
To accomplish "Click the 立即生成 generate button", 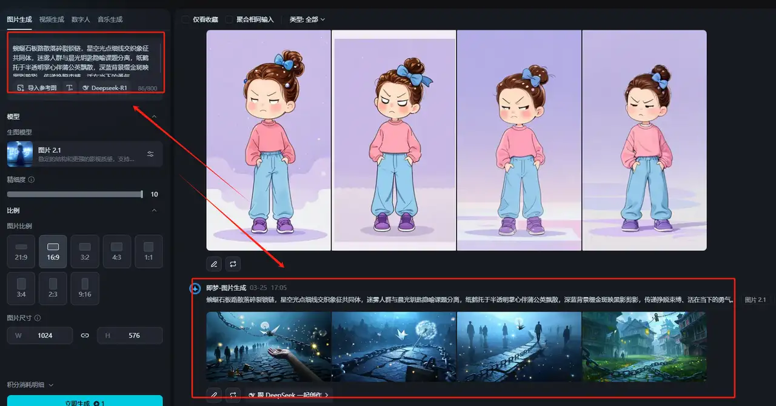I will click(x=85, y=401).
